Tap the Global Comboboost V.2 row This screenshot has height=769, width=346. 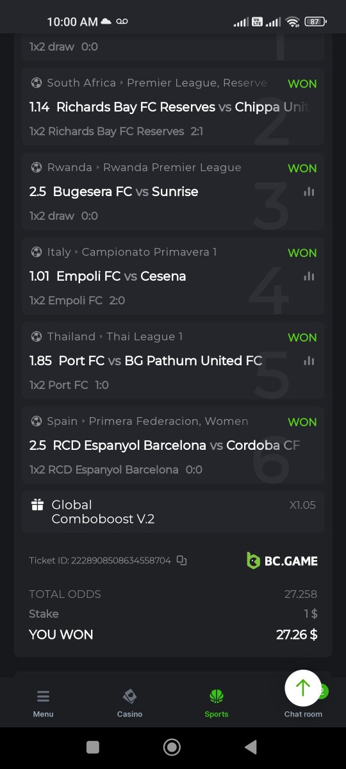[x=173, y=511]
